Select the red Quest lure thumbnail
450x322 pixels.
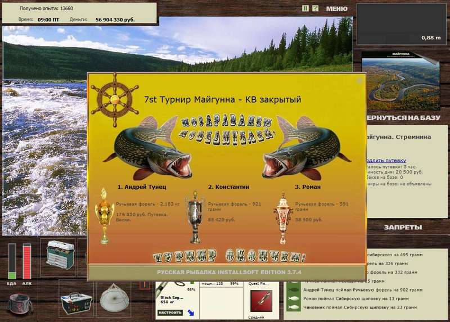[261, 301]
